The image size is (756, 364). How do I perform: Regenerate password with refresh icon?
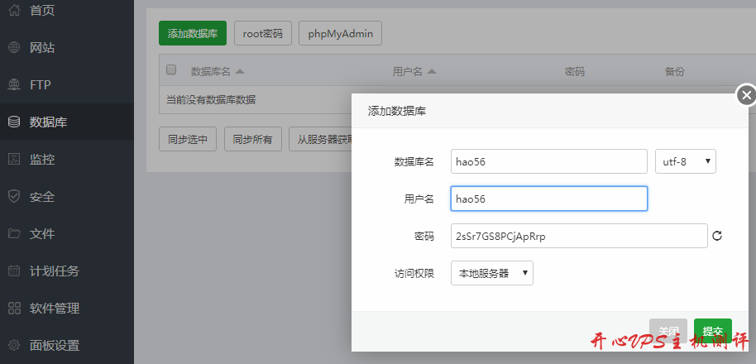pos(717,236)
